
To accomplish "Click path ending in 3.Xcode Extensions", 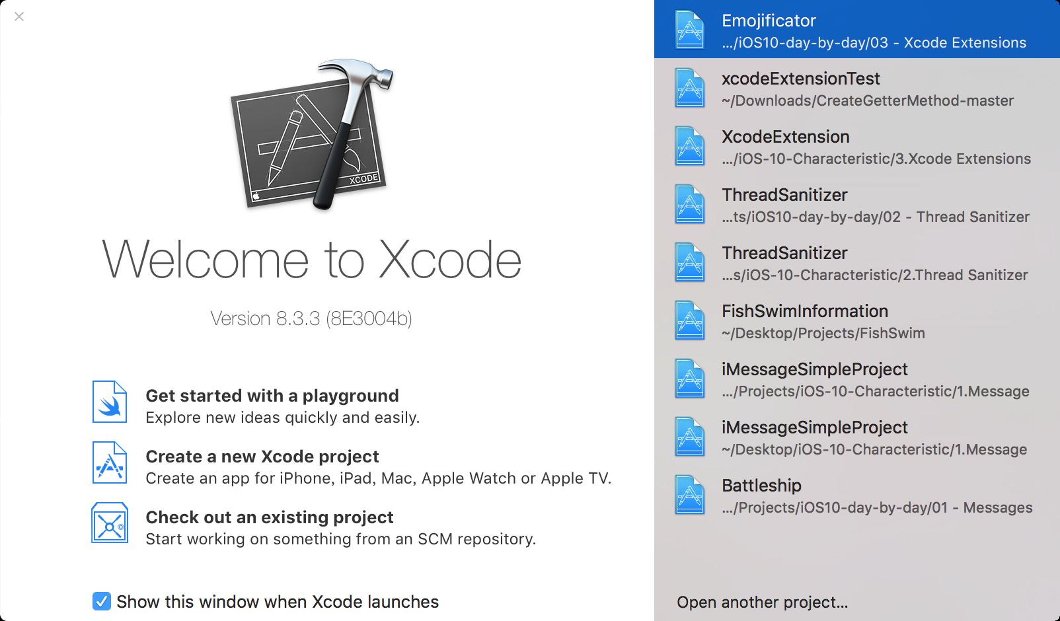I will (x=876, y=159).
